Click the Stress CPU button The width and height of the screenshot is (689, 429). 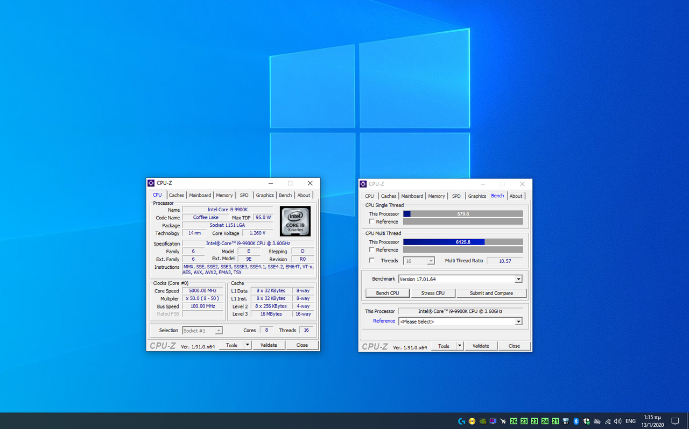(x=433, y=293)
